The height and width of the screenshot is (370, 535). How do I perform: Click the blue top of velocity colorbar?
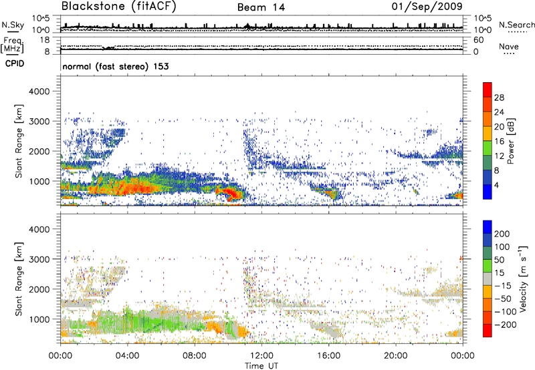pyautogui.click(x=488, y=226)
